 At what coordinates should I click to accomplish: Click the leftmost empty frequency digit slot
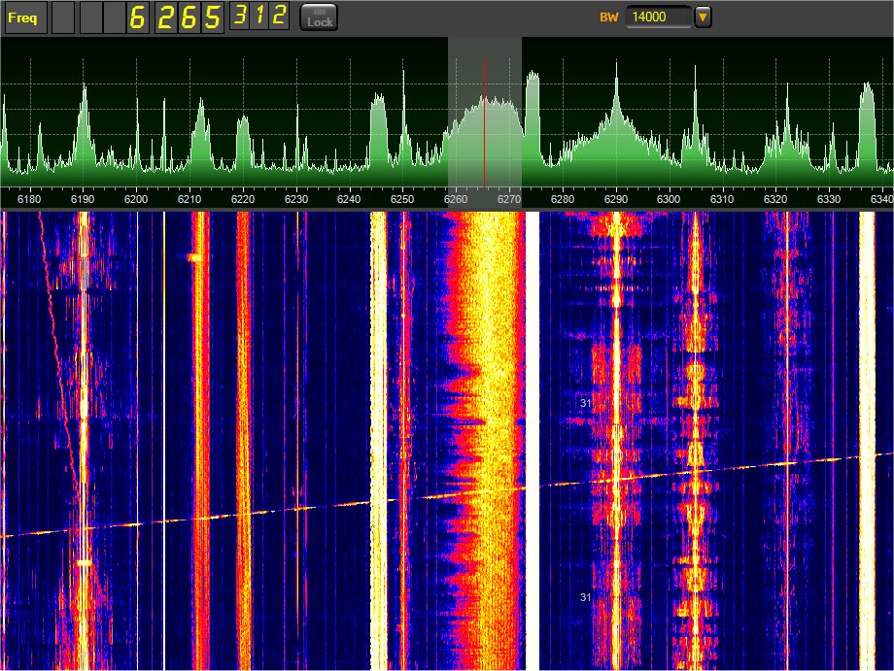click(x=61, y=17)
